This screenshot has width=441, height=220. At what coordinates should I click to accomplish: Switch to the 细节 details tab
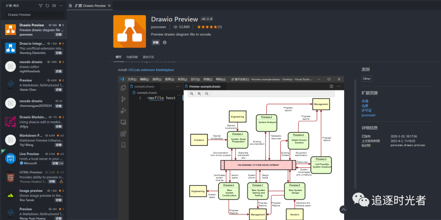point(118,57)
